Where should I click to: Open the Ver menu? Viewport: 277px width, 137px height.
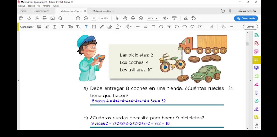point(39,6)
